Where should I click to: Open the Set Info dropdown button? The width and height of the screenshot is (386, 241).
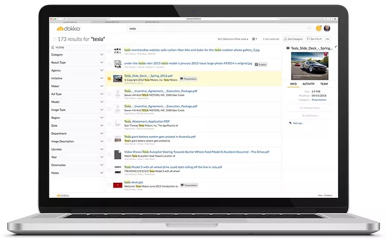(x=315, y=39)
